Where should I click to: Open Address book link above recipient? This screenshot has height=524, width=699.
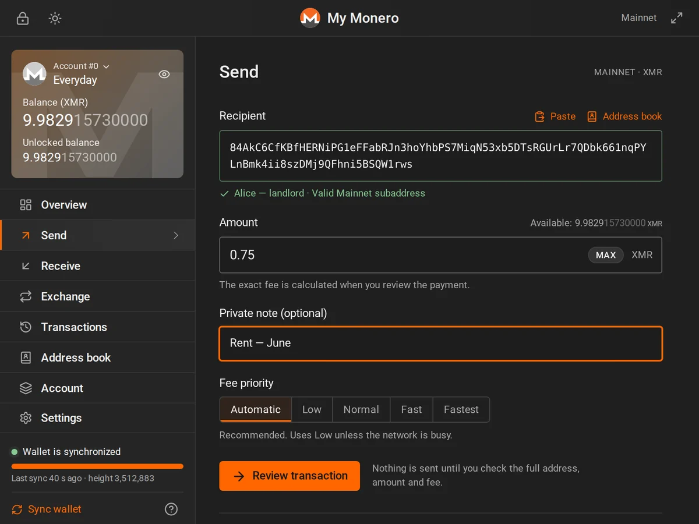click(624, 116)
